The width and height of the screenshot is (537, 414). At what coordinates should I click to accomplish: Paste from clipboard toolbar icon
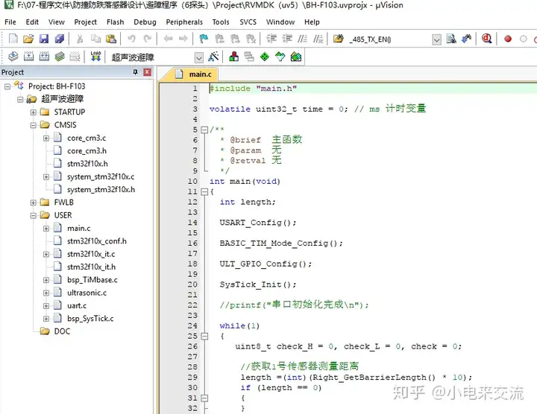click(111, 39)
